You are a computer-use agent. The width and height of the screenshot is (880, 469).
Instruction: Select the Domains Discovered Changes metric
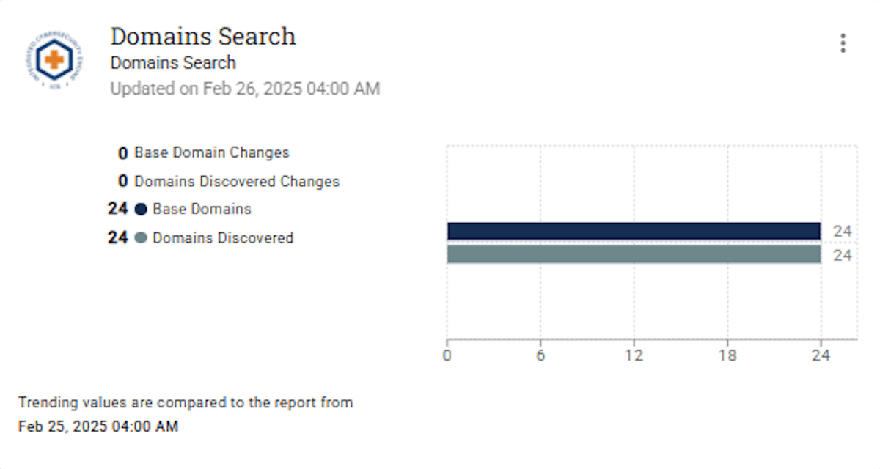(236, 181)
